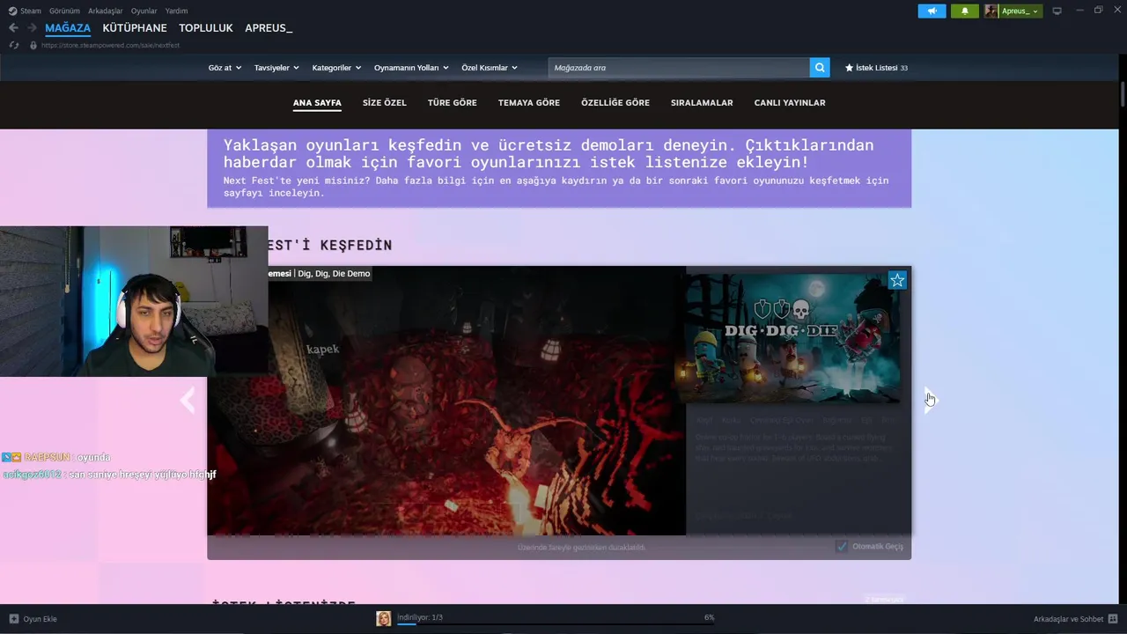Show previous carousel item arrow
This screenshot has width=1127, height=634.
point(187,401)
